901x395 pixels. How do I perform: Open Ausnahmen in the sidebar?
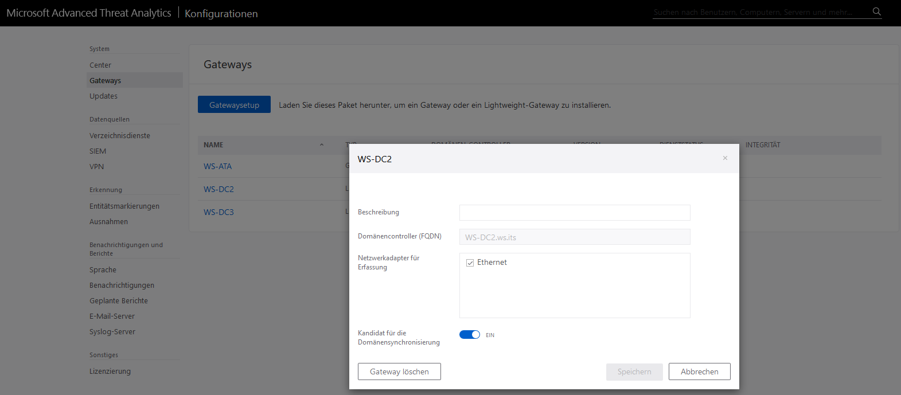coord(108,222)
